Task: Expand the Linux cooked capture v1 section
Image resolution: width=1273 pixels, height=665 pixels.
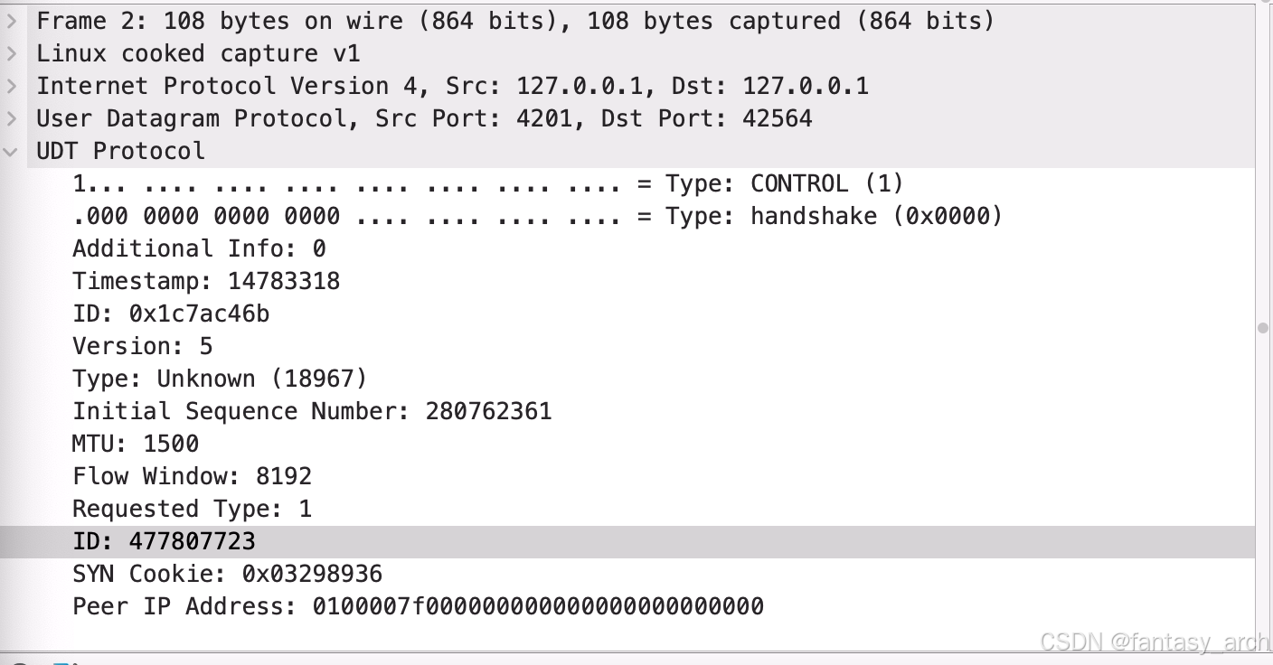Action: point(11,52)
